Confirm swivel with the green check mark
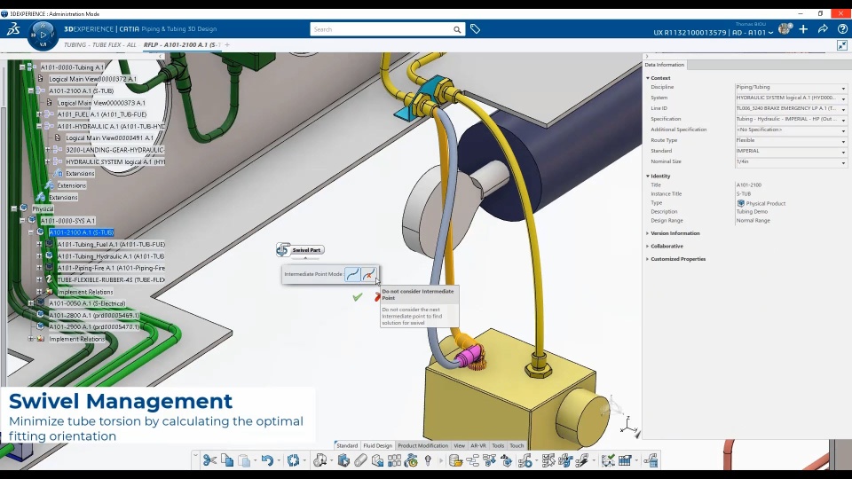Screen dimensions: 852x479 357,297
